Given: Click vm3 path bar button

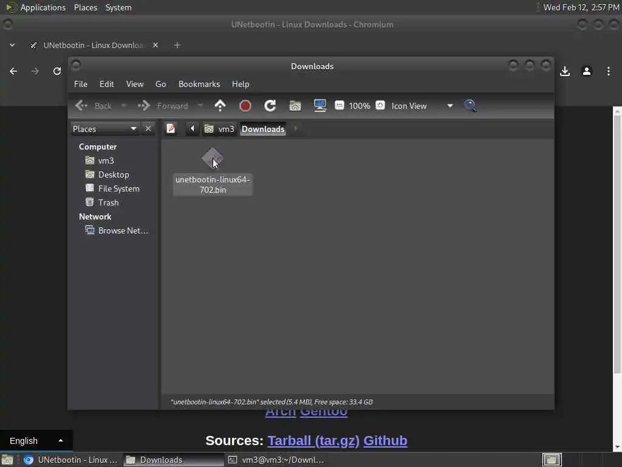Looking at the screenshot, I should (x=219, y=129).
